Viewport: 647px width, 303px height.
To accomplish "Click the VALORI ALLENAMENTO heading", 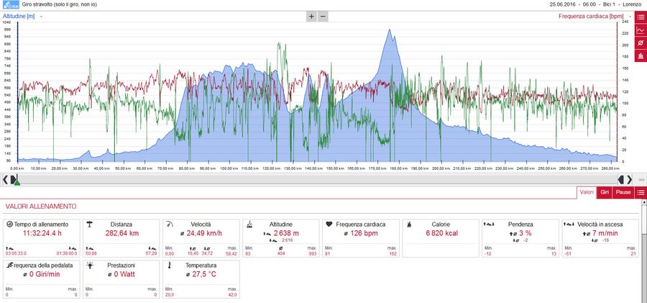I will tap(40, 206).
